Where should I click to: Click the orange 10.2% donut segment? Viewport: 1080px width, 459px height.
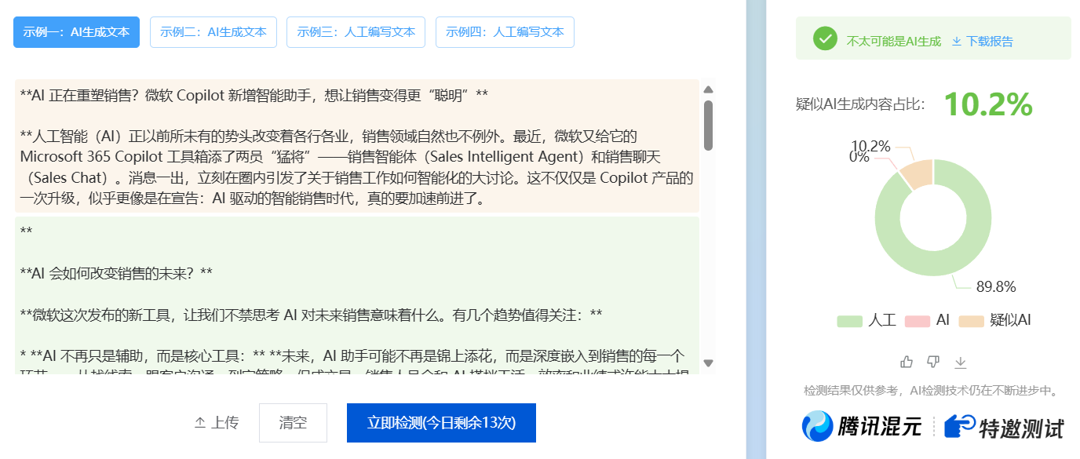point(916,174)
